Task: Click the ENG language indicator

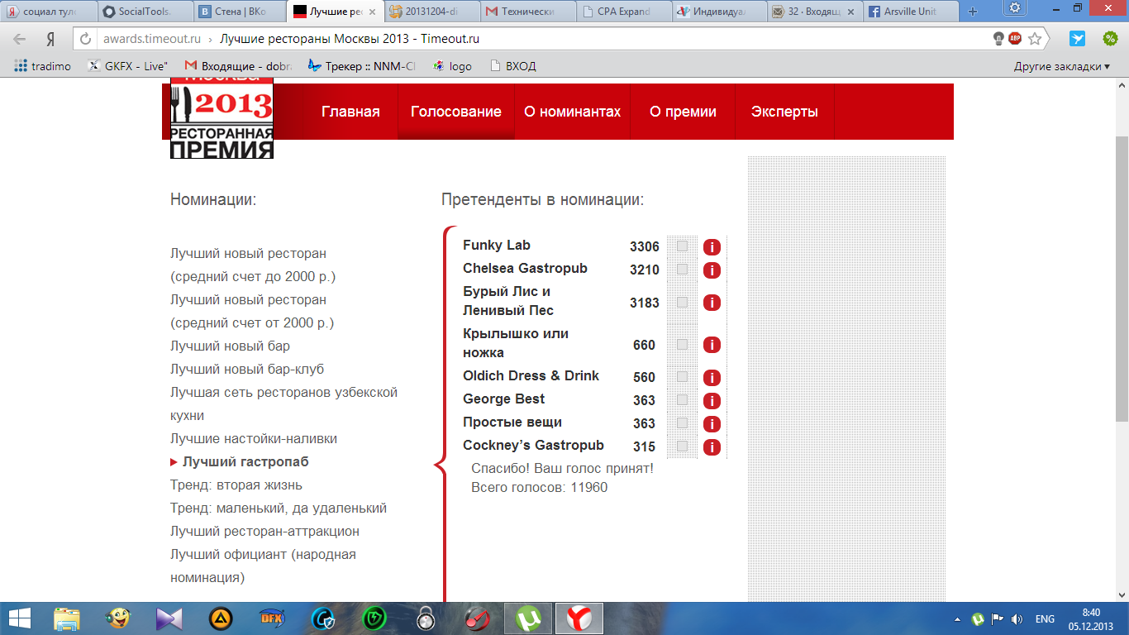Action: [x=1045, y=618]
